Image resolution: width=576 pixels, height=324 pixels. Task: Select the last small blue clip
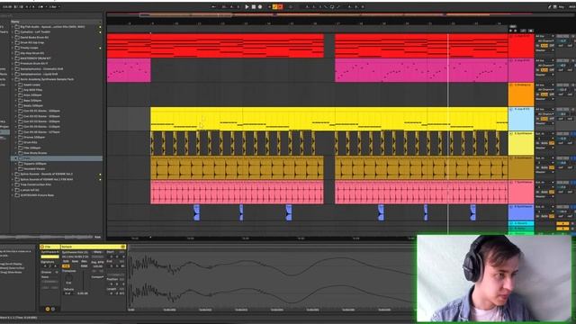click(x=472, y=212)
